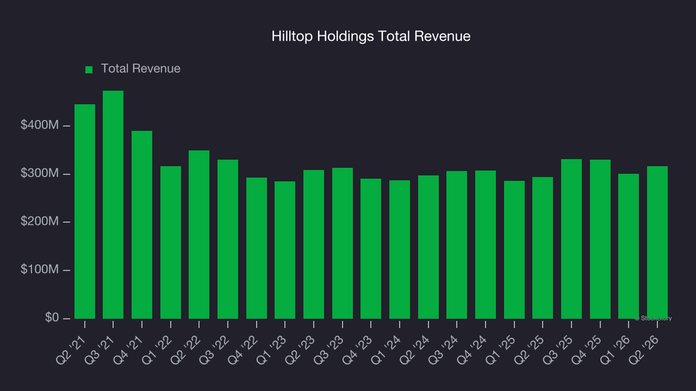
Task: Click the bar for Q2 '26
Action: [x=657, y=242]
